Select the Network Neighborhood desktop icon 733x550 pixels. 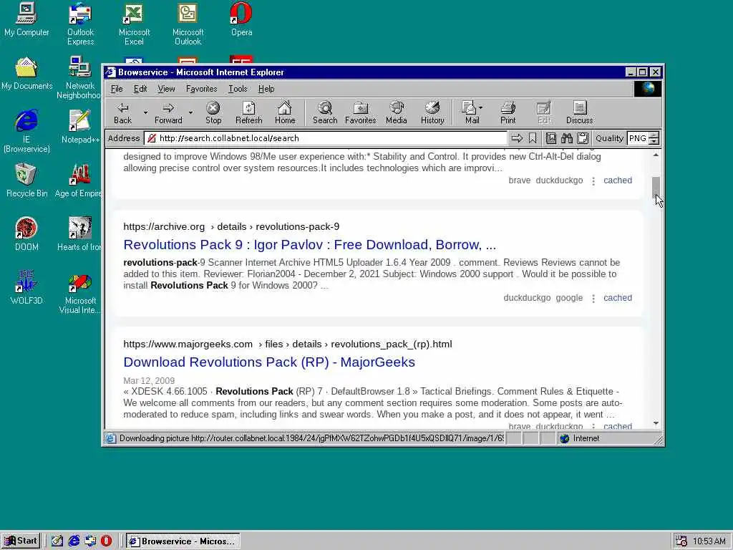click(x=79, y=77)
